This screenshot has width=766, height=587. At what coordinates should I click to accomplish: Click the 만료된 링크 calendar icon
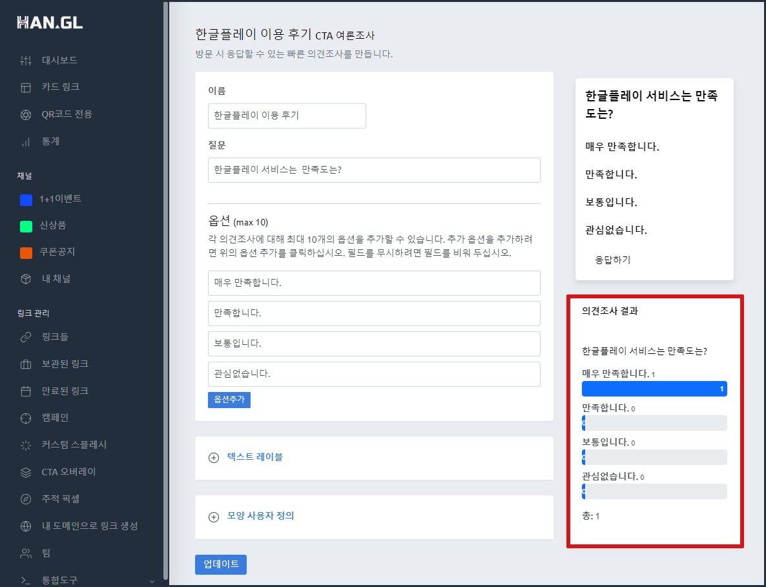click(x=26, y=391)
